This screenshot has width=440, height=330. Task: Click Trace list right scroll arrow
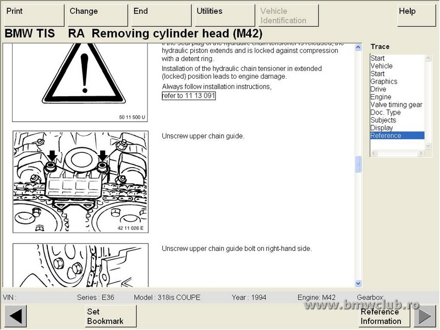(x=421, y=153)
